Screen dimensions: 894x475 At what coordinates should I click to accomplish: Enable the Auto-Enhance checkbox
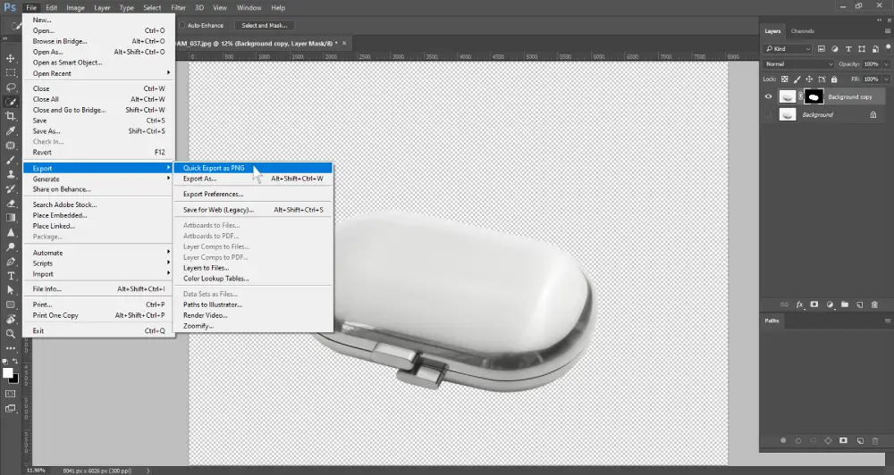182,26
